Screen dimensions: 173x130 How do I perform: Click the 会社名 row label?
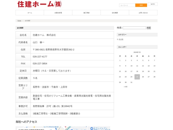[23, 35]
